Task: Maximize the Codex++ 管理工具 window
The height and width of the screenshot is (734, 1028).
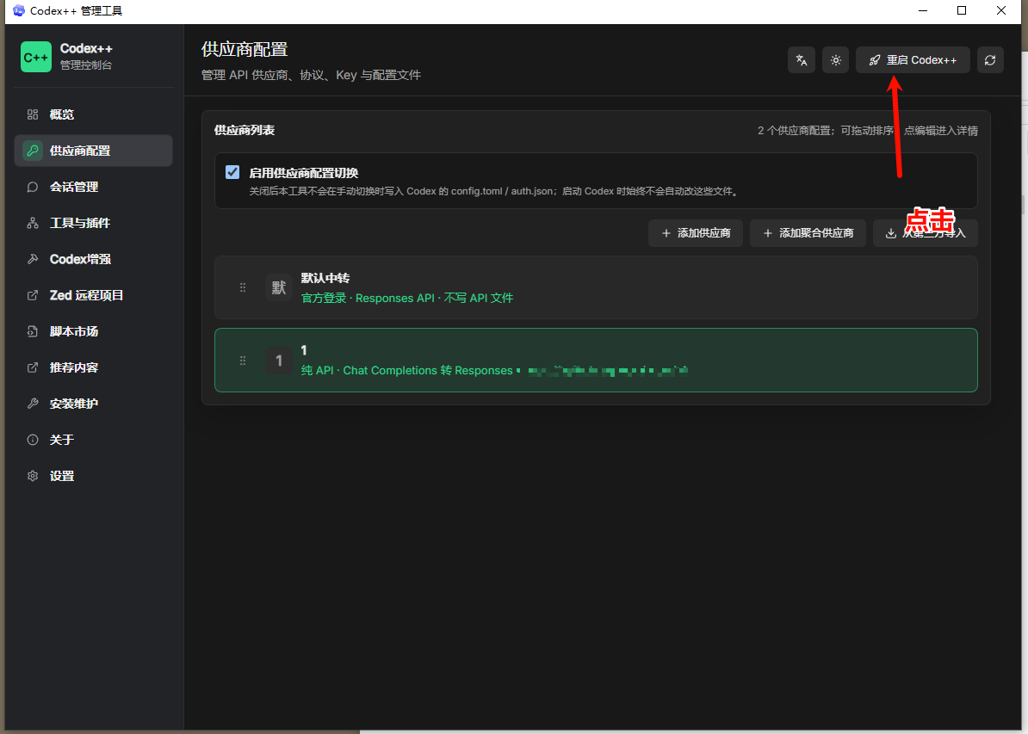Action: (x=962, y=10)
